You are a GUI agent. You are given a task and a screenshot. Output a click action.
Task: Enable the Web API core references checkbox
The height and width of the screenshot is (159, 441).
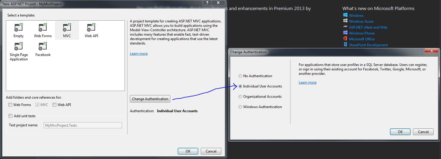(55, 105)
